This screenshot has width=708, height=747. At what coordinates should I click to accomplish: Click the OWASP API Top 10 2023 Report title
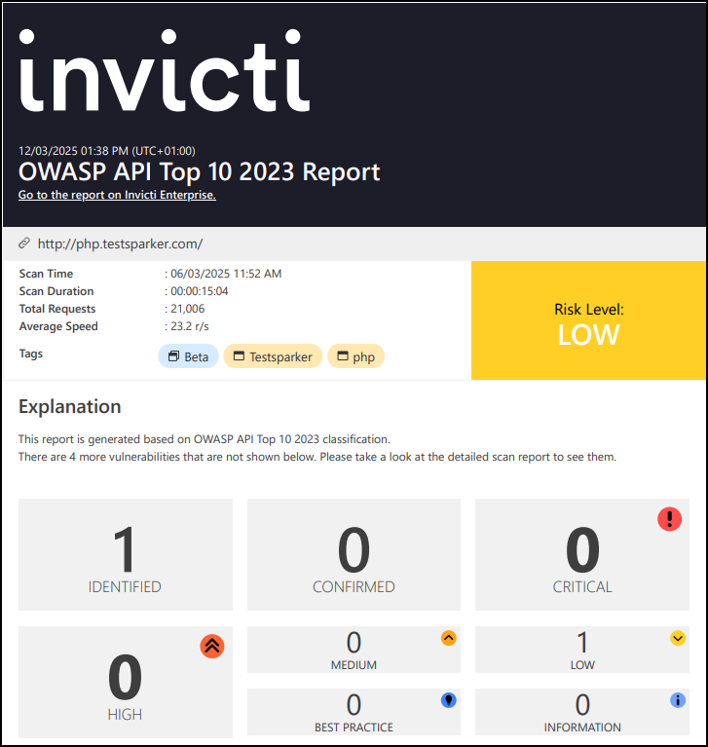pos(199,171)
